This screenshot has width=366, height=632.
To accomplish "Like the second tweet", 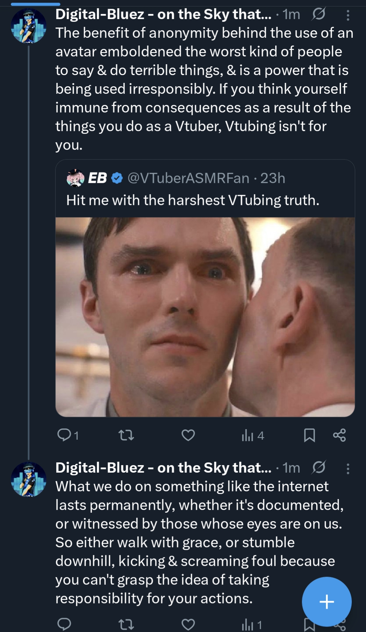I will (188, 624).
